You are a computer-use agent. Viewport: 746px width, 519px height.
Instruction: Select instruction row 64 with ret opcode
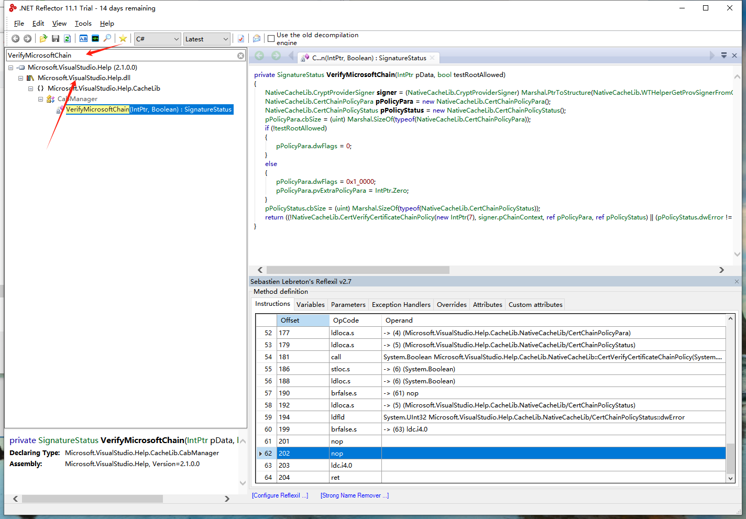pos(491,478)
